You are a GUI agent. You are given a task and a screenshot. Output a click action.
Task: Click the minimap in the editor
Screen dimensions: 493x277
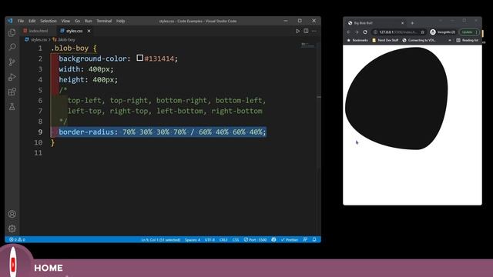[x=307, y=45]
